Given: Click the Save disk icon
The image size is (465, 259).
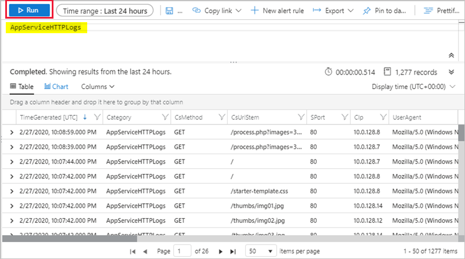Looking at the screenshot, I should tap(169, 11).
